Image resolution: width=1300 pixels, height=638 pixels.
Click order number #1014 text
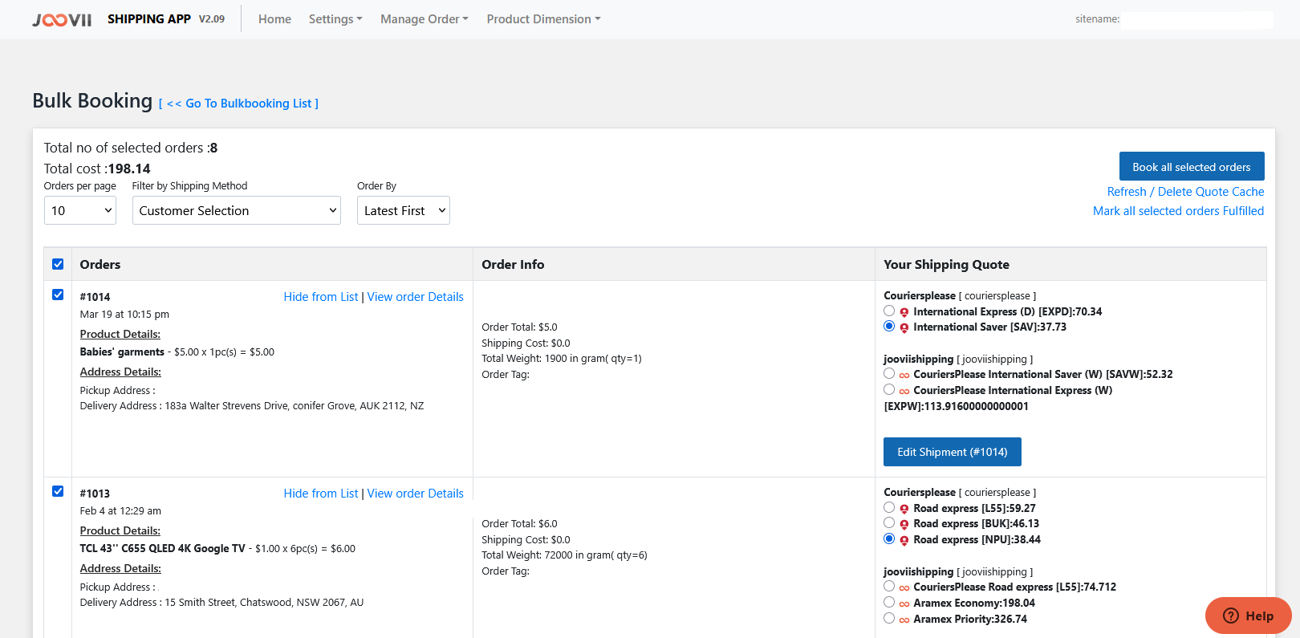(95, 297)
